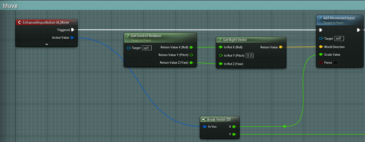Click the Y output pin on Break Vector 2D

coord(234,134)
